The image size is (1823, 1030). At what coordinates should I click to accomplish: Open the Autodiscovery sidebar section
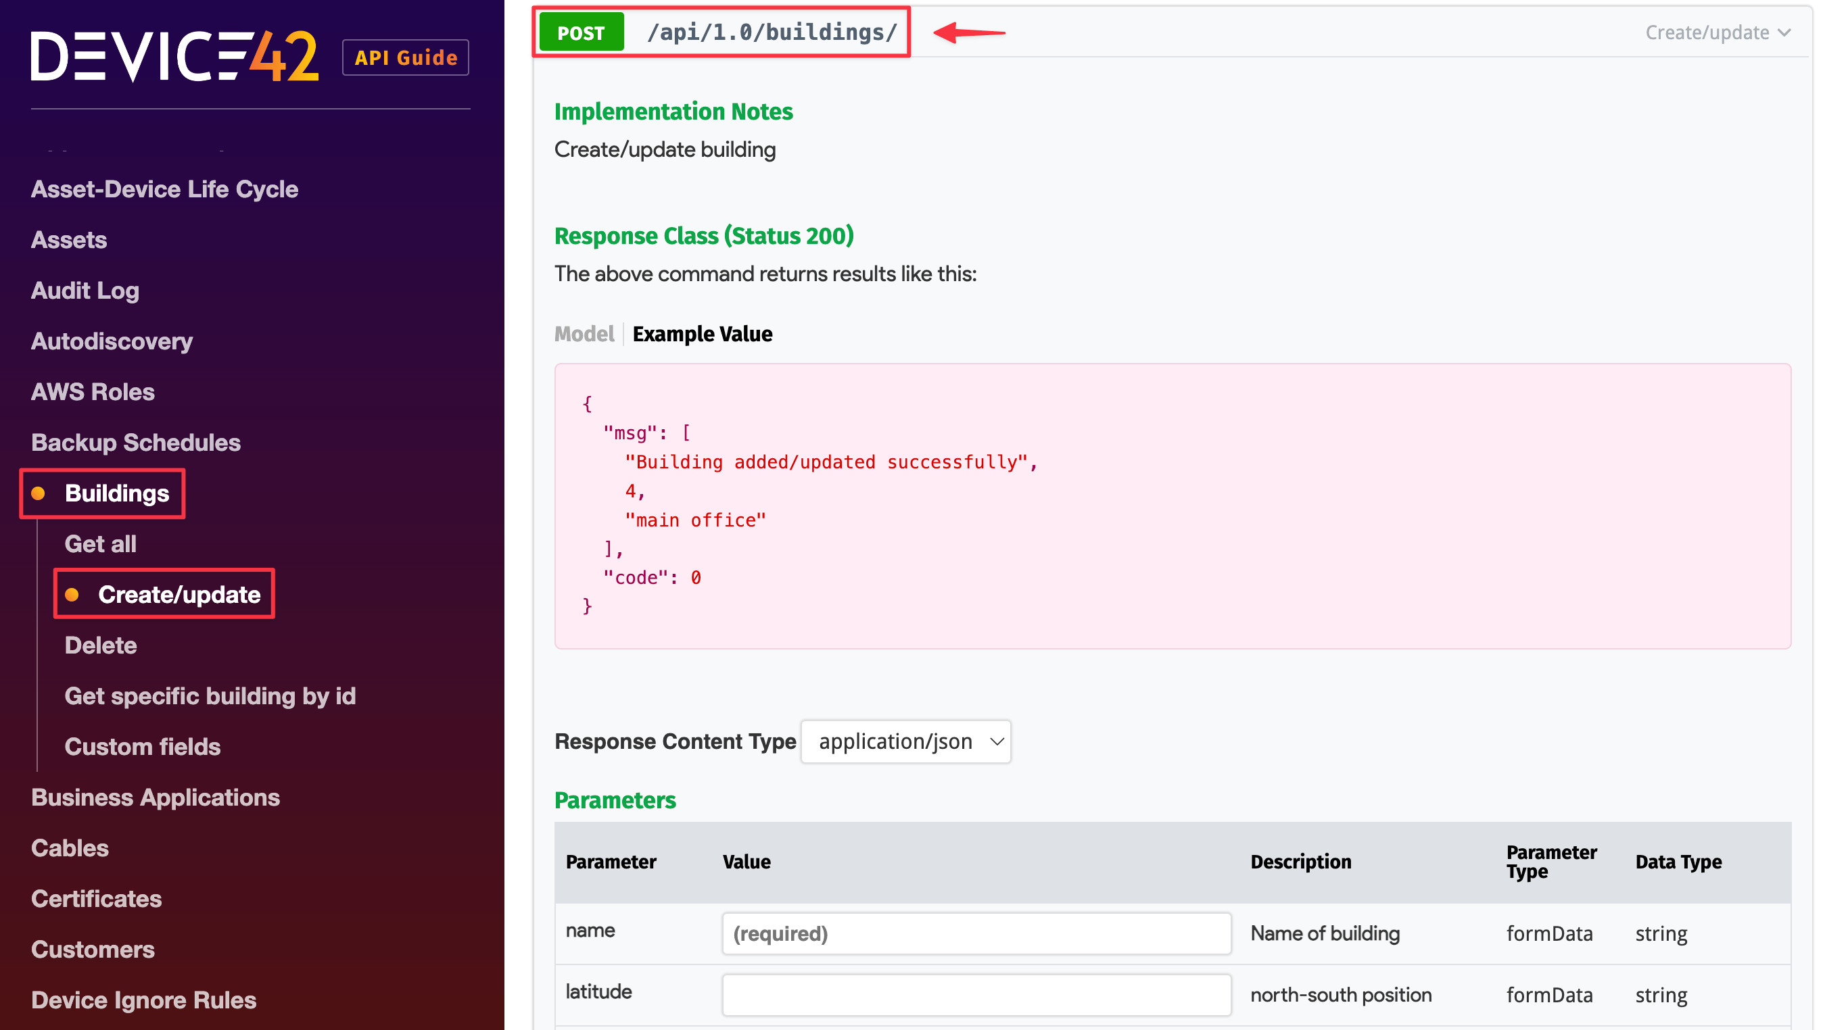point(112,341)
